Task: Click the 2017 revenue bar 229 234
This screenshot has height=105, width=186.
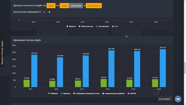Action: [86, 71]
